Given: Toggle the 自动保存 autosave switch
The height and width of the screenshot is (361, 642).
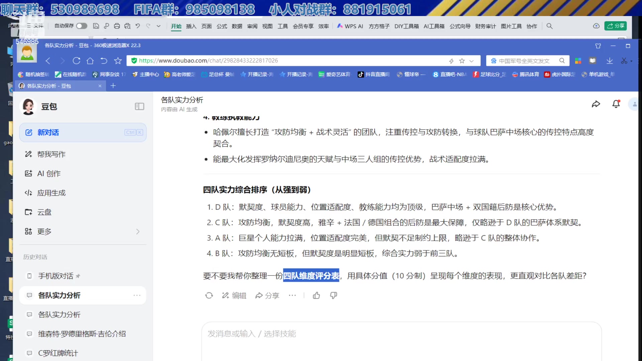Looking at the screenshot, I should [81, 26].
